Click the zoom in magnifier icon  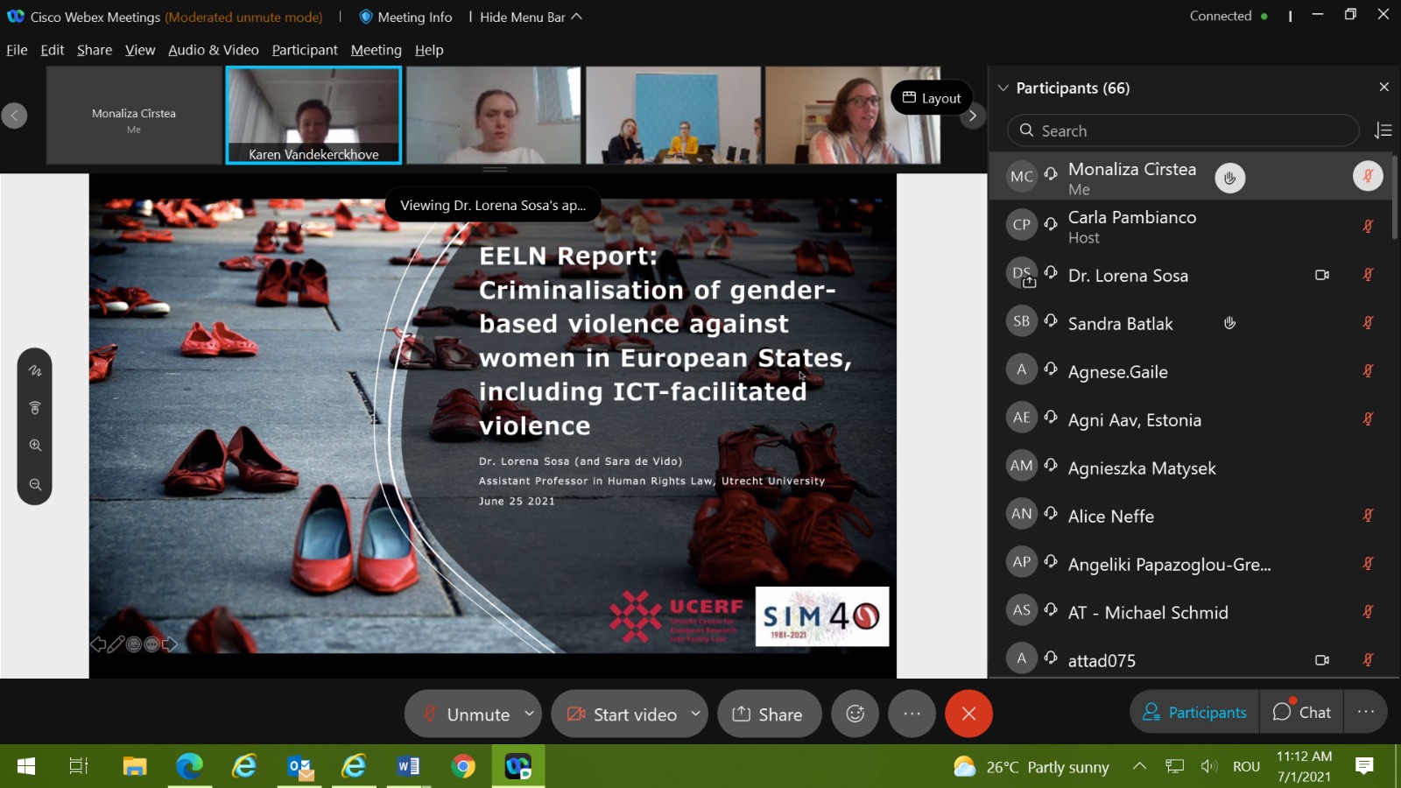pos(35,445)
